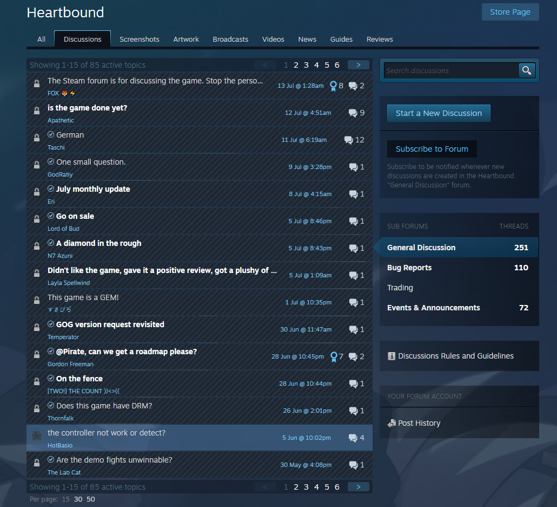Select the Bug Reports sub forum
This screenshot has height=507, width=557.
point(409,268)
